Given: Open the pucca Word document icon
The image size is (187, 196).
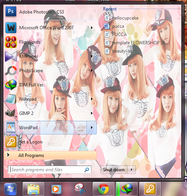Looking at the screenshot, I should tap(107, 26).
